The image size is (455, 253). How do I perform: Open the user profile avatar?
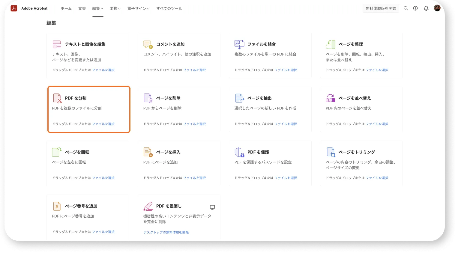pos(437,8)
